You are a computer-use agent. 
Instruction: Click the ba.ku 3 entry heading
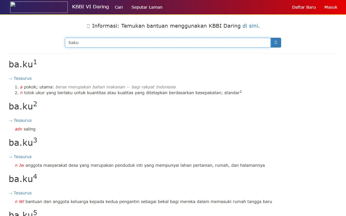[23, 142]
